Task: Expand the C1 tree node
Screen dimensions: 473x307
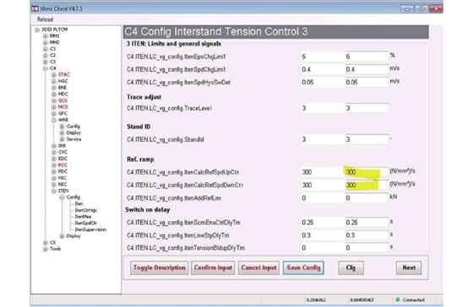Action: click(x=46, y=49)
